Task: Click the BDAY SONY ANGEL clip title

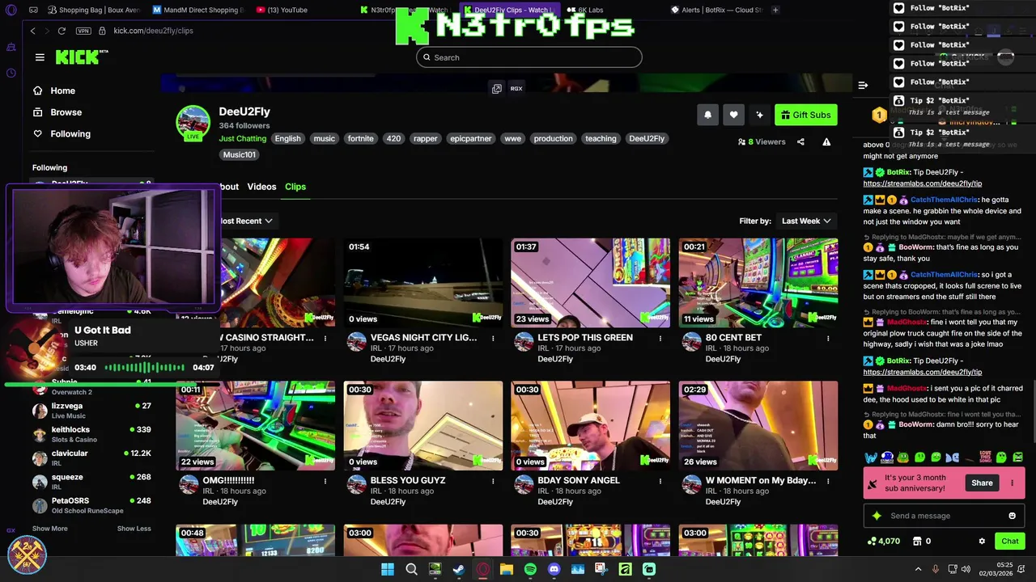Action: (x=579, y=480)
